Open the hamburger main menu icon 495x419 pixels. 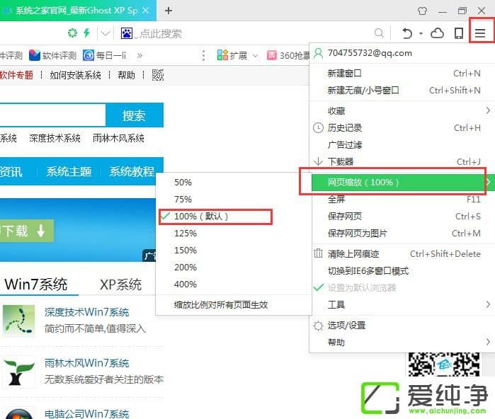tap(481, 33)
